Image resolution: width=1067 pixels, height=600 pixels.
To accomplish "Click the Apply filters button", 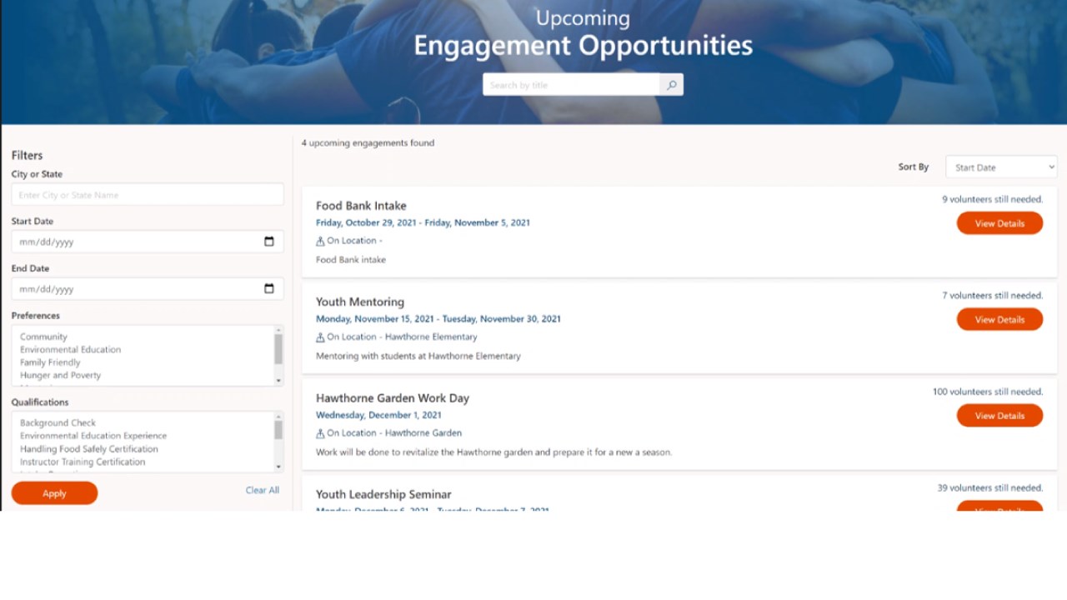I will coord(54,493).
